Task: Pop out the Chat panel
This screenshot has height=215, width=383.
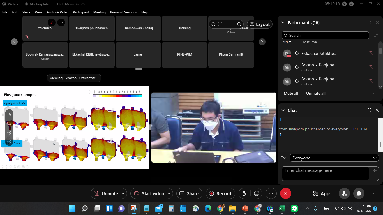Action: (369, 110)
